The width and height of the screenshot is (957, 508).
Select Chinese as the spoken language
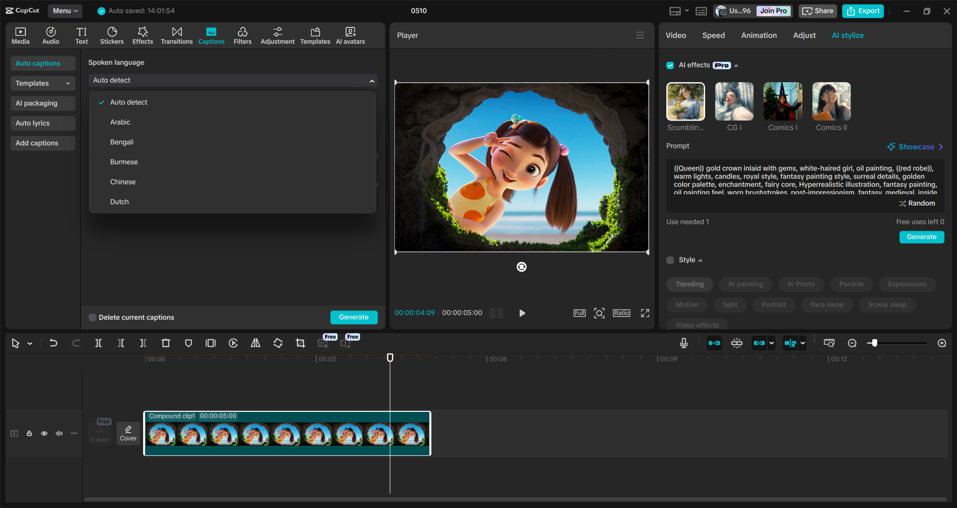[x=123, y=182]
